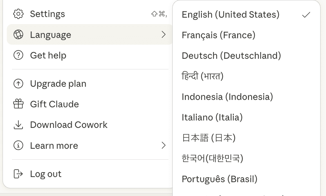This screenshot has width=326, height=196.
Task: Pick Italiano (Italia) from the list
Action: tap(212, 117)
